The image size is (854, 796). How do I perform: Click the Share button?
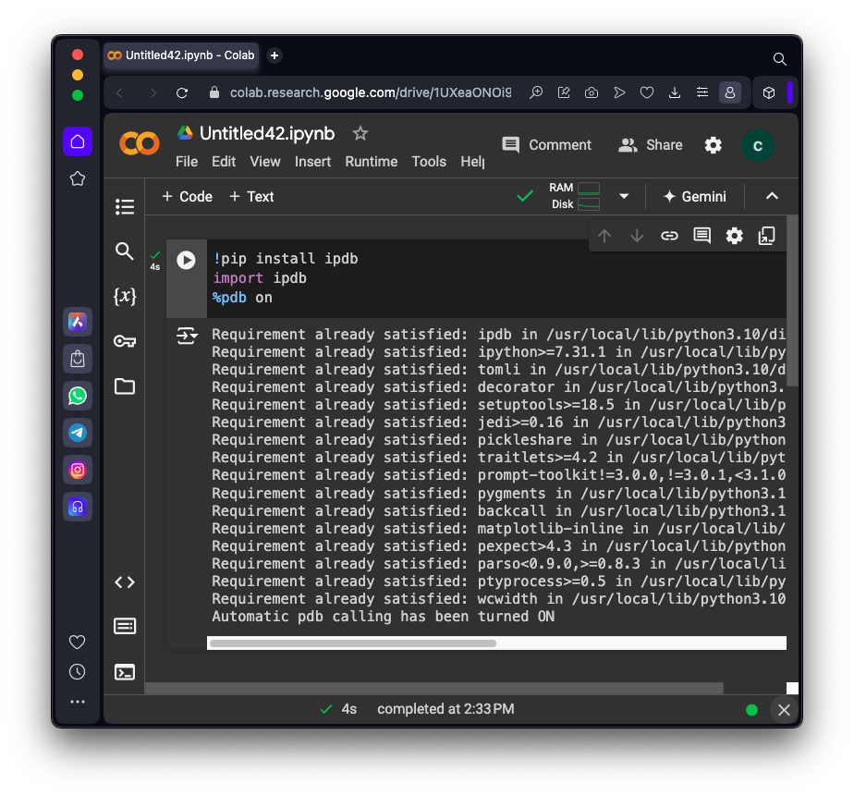click(x=651, y=145)
